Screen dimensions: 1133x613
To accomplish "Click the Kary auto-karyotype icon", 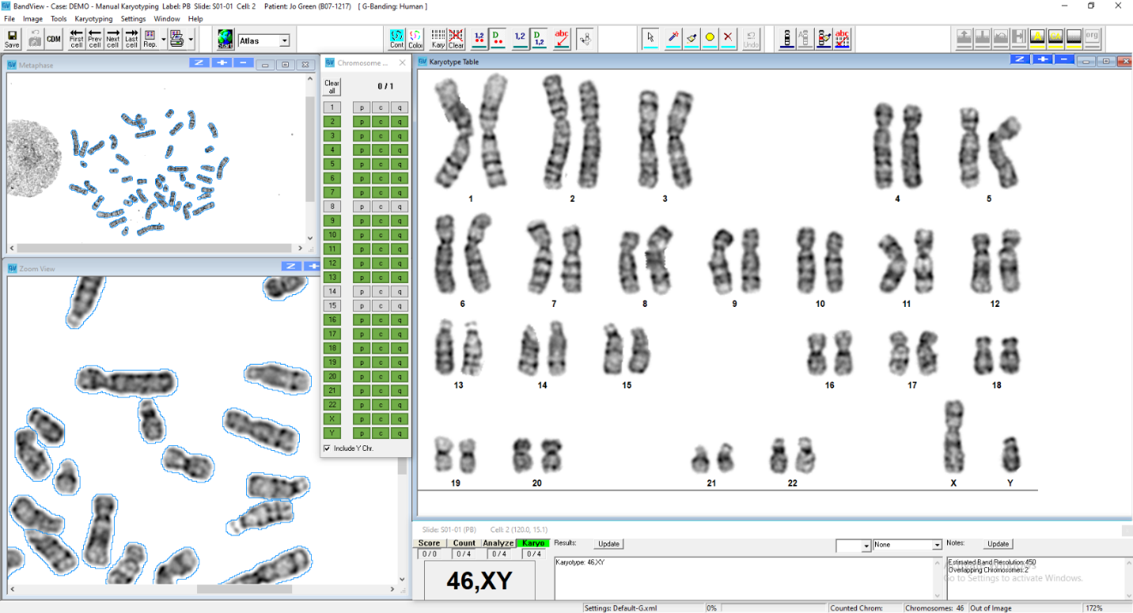I will point(438,39).
